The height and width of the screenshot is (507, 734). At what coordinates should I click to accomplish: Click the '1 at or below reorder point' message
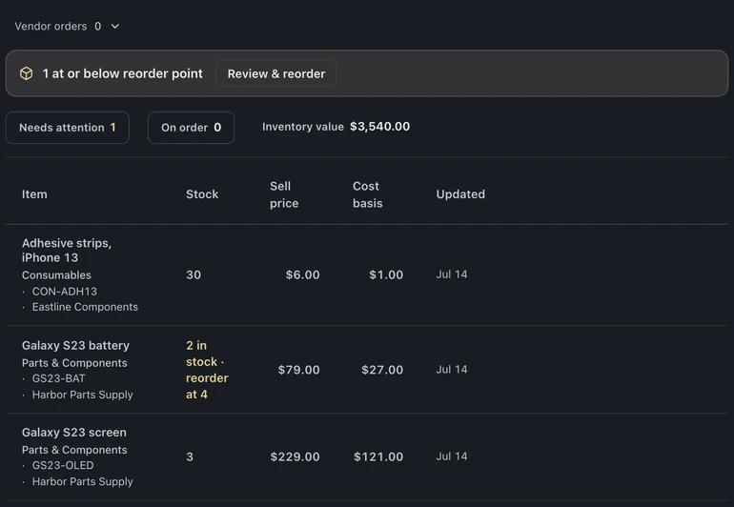click(123, 73)
